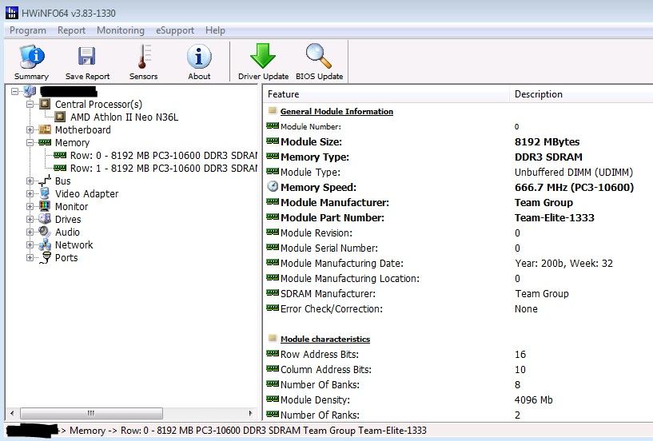Open the Help menu
This screenshot has height=441, width=653.
[215, 30]
